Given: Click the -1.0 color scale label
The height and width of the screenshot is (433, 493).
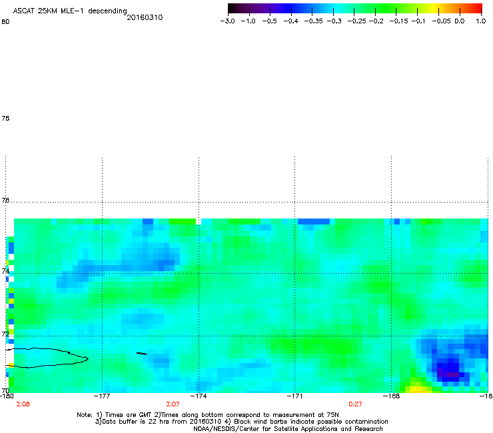Looking at the screenshot, I should [x=248, y=21].
